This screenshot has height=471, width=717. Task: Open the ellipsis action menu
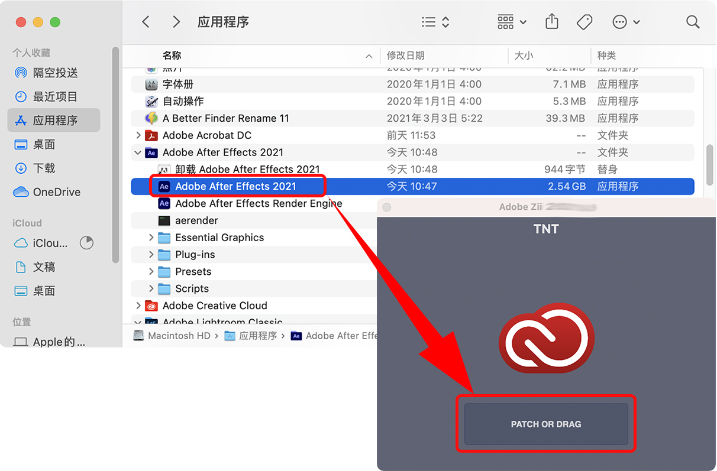coord(626,22)
